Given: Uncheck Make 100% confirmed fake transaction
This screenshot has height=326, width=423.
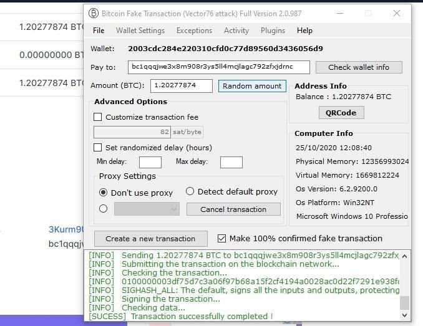Looking at the screenshot, I should 221,239.
